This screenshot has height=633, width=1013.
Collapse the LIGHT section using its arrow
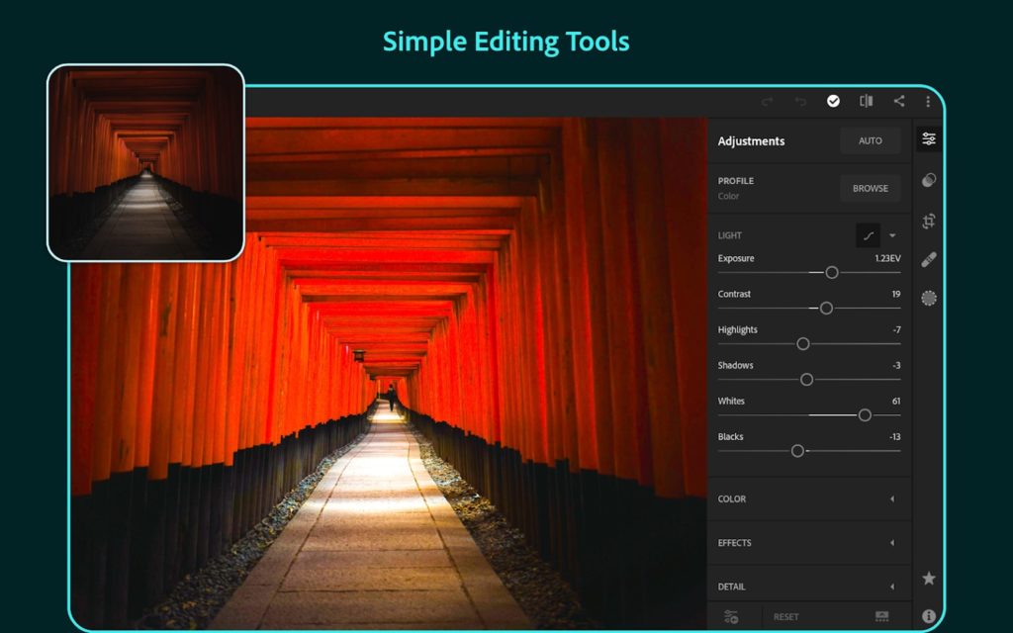892,235
